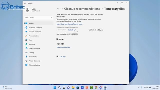
Task: Click the Find a setting search box
Action: (x=39, y=17)
